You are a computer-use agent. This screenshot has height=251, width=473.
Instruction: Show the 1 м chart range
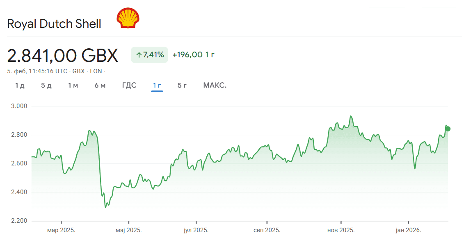[73, 85]
